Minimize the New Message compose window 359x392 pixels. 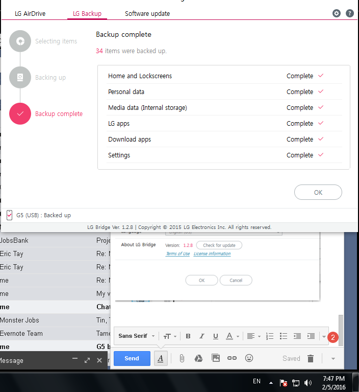75,359
